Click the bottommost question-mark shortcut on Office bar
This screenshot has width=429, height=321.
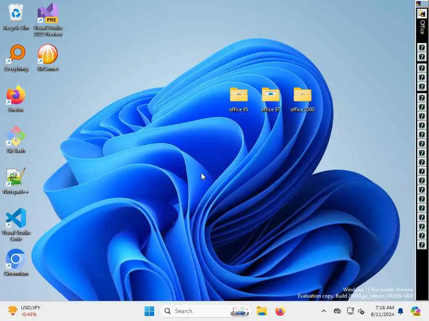422,245
